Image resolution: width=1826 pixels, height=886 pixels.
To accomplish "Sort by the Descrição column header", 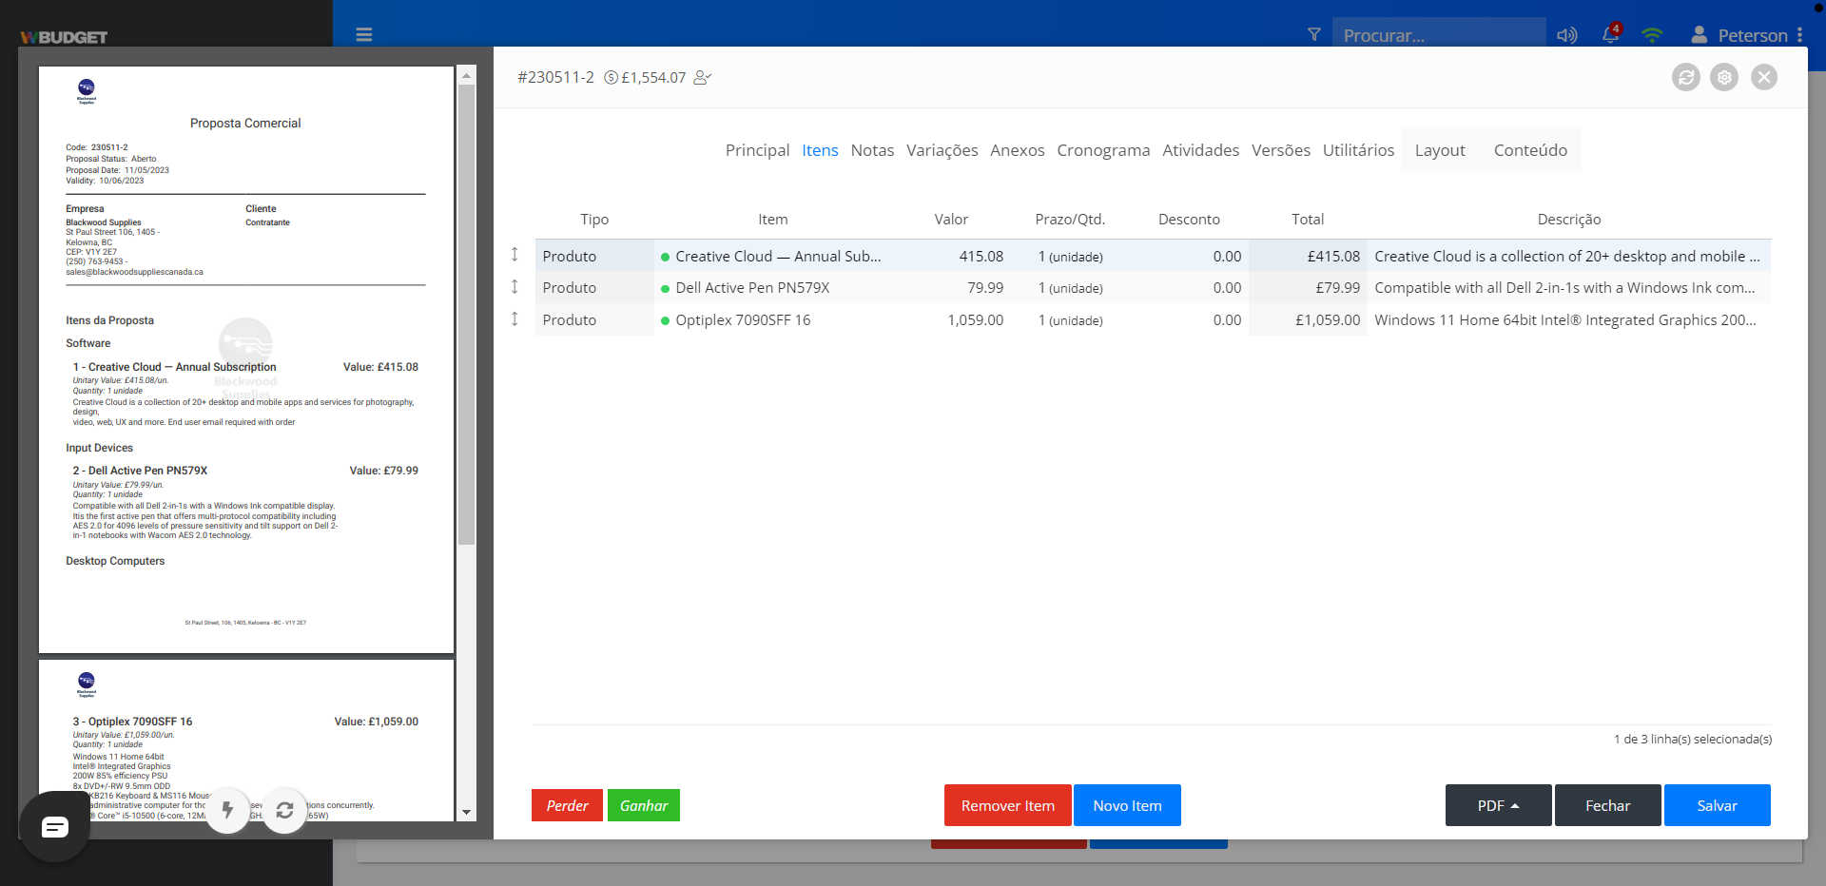I will click(1569, 220).
